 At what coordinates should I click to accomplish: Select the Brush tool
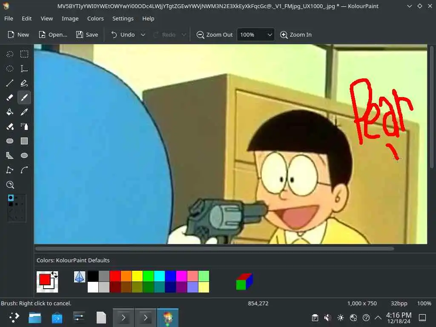click(x=24, y=98)
